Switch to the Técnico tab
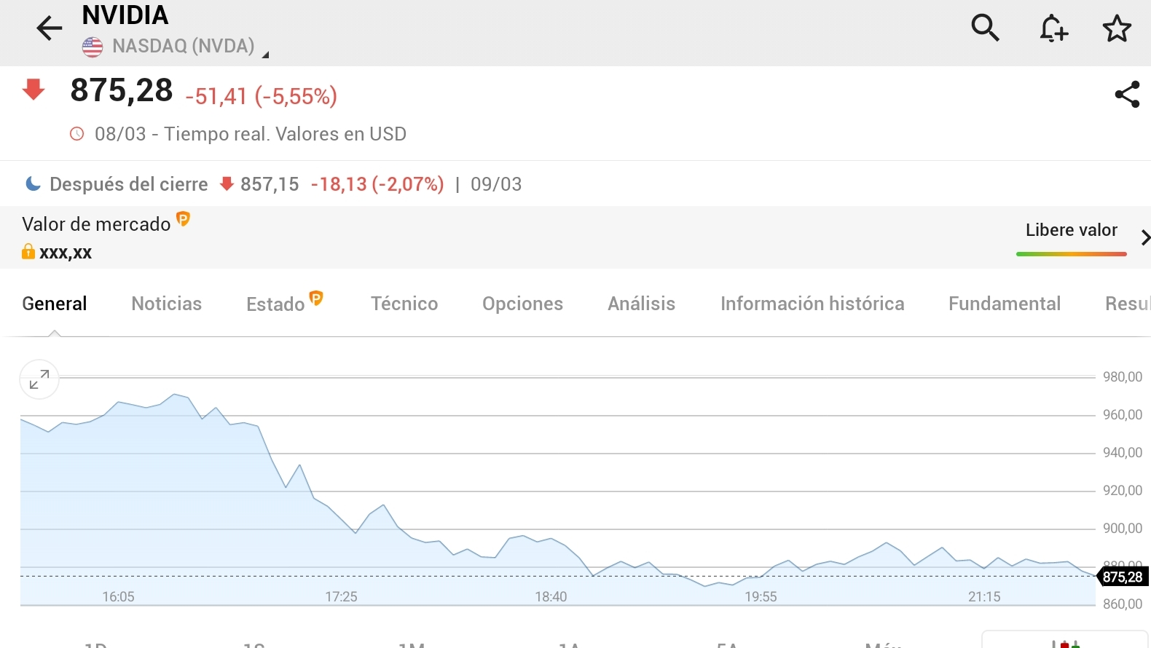 (404, 304)
